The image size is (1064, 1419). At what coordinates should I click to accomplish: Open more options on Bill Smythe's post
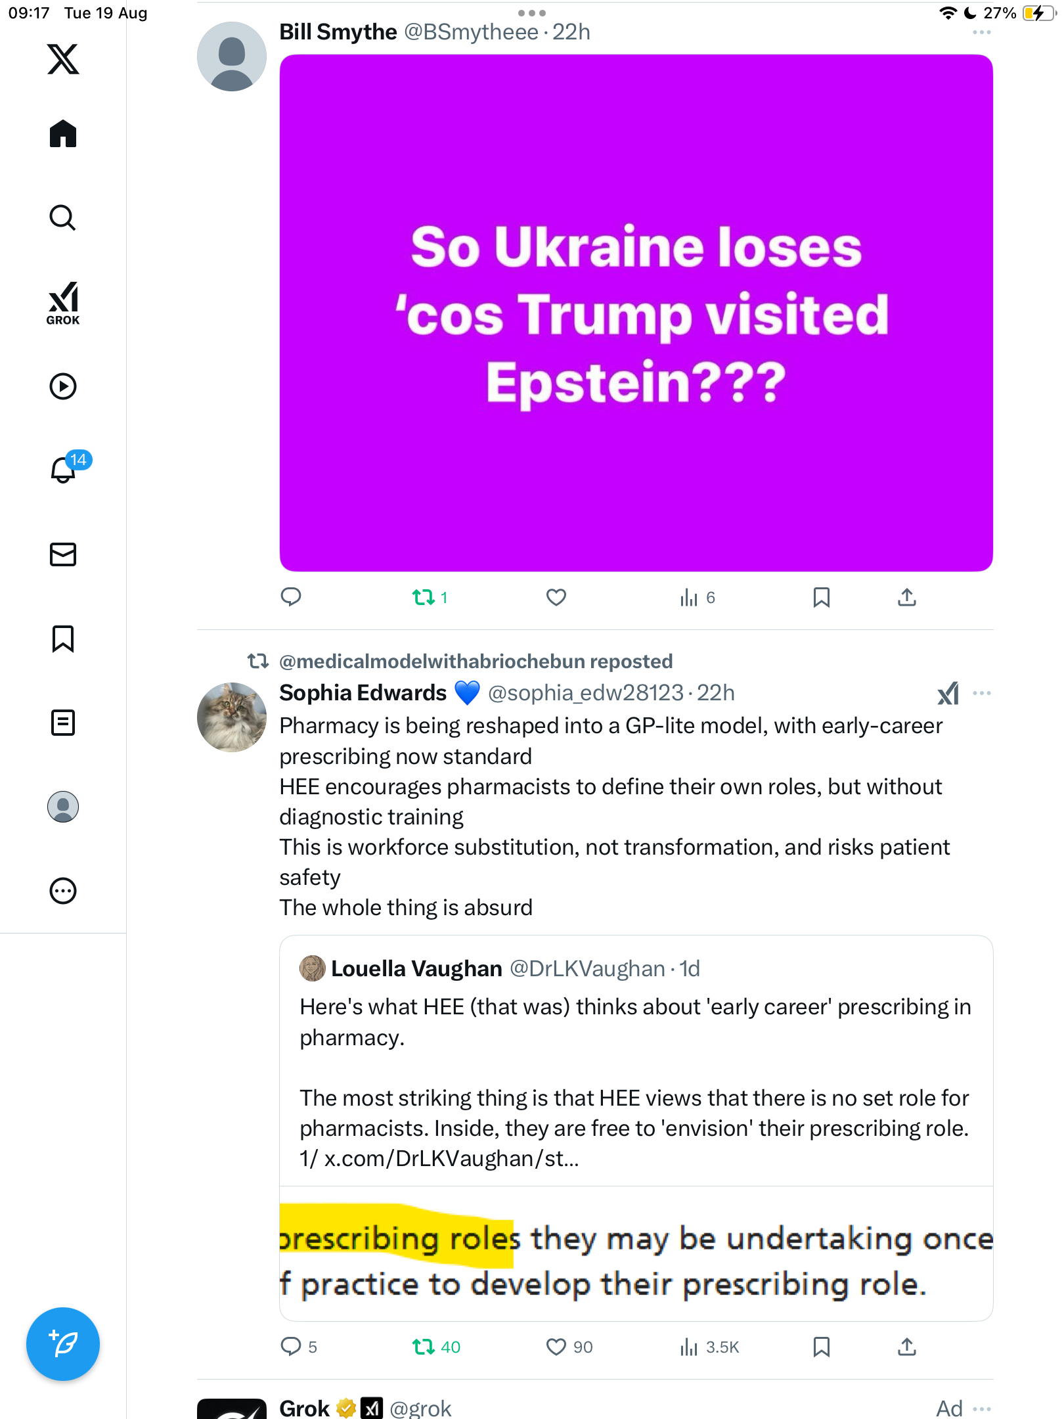[981, 32]
